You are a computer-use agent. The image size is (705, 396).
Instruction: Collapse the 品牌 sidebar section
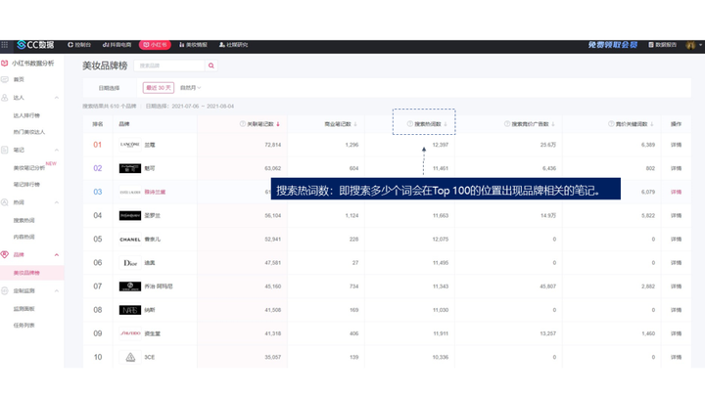click(x=57, y=255)
